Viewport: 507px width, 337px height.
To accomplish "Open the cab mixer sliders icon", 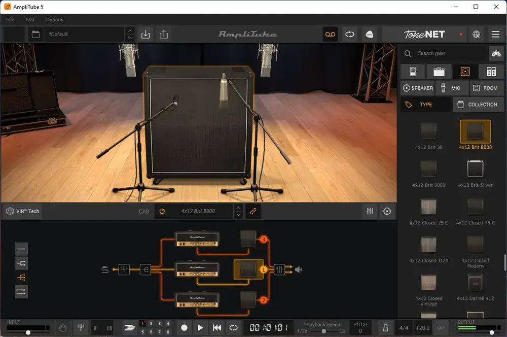I will (370, 212).
